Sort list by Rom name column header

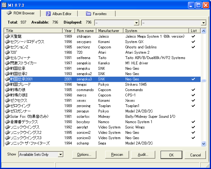[x=85, y=31]
